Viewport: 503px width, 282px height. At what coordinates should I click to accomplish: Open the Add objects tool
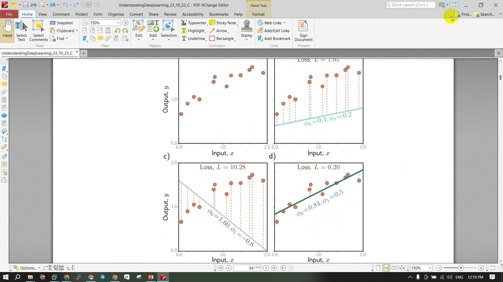pyautogui.click(x=153, y=30)
